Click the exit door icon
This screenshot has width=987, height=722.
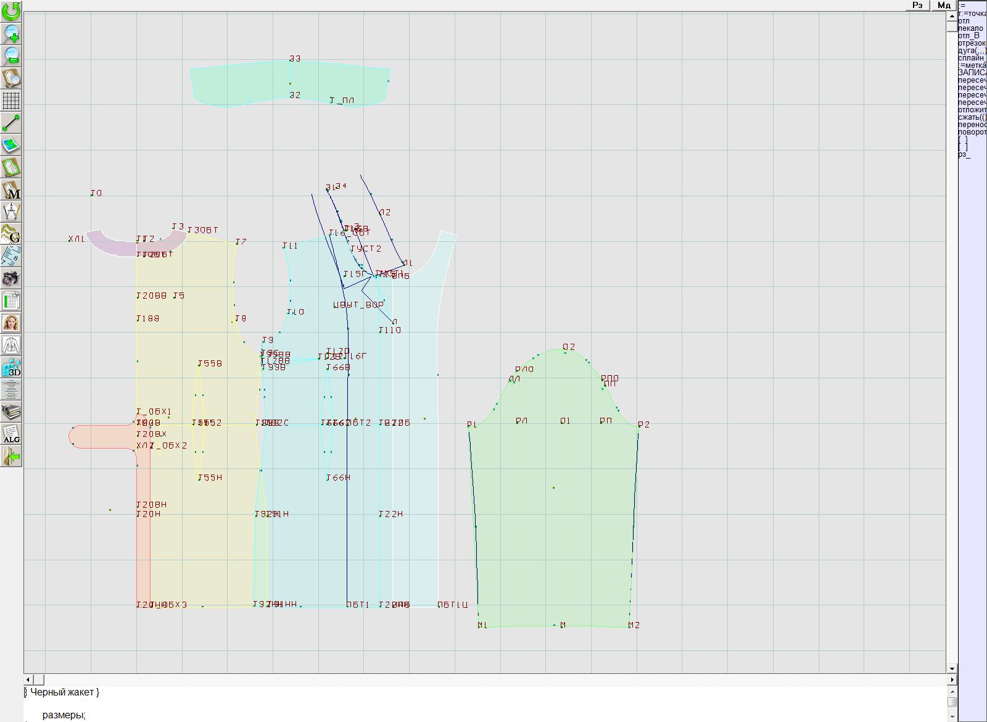11,457
